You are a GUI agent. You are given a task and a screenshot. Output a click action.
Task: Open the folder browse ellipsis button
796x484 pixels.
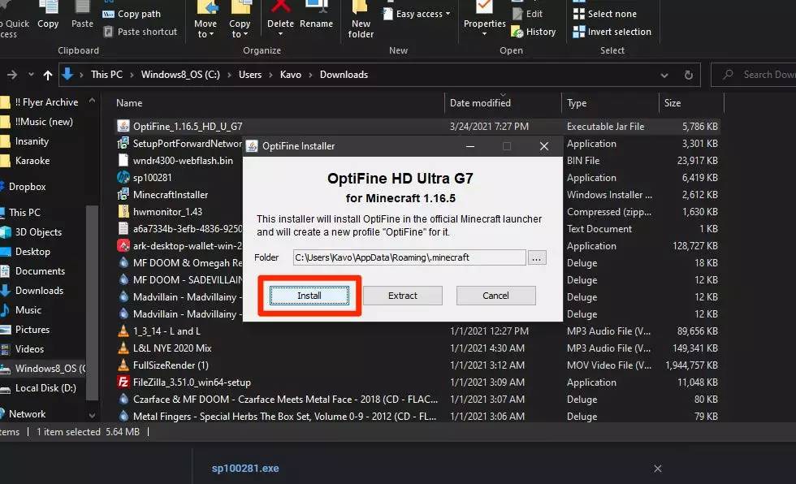coord(536,257)
